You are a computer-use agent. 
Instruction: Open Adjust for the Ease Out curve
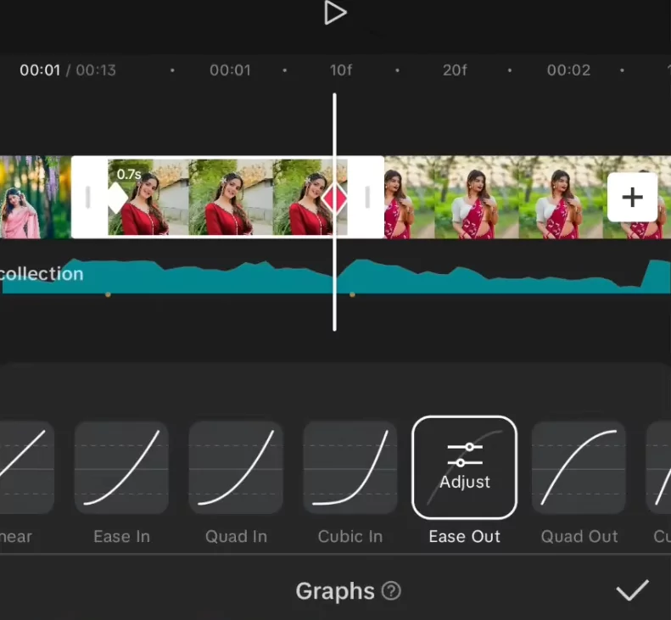(464, 467)
